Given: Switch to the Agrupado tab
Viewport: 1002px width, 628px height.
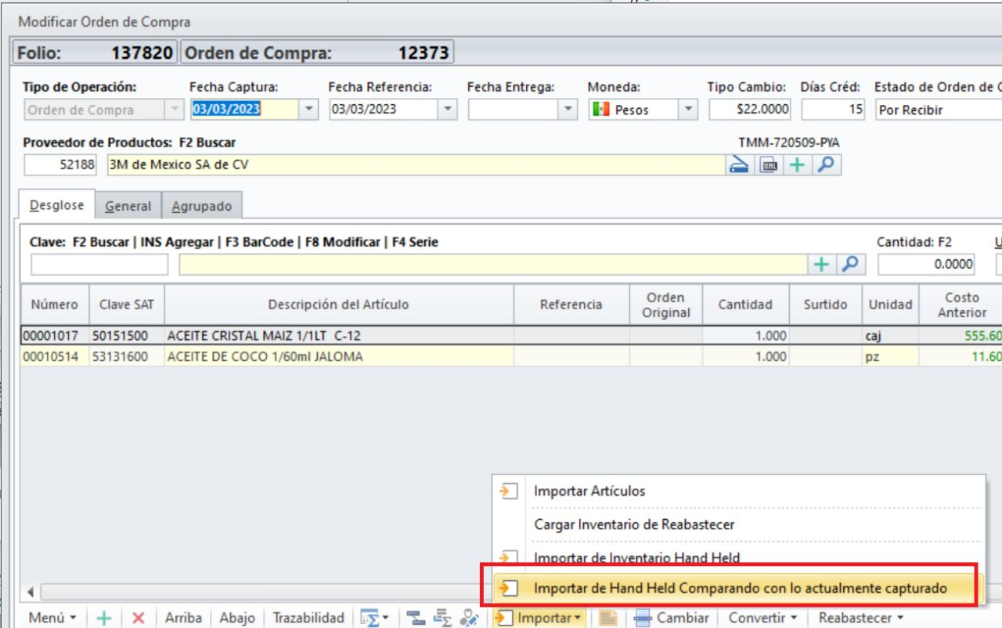Looking at the screenshot, I should coord(202,206).
